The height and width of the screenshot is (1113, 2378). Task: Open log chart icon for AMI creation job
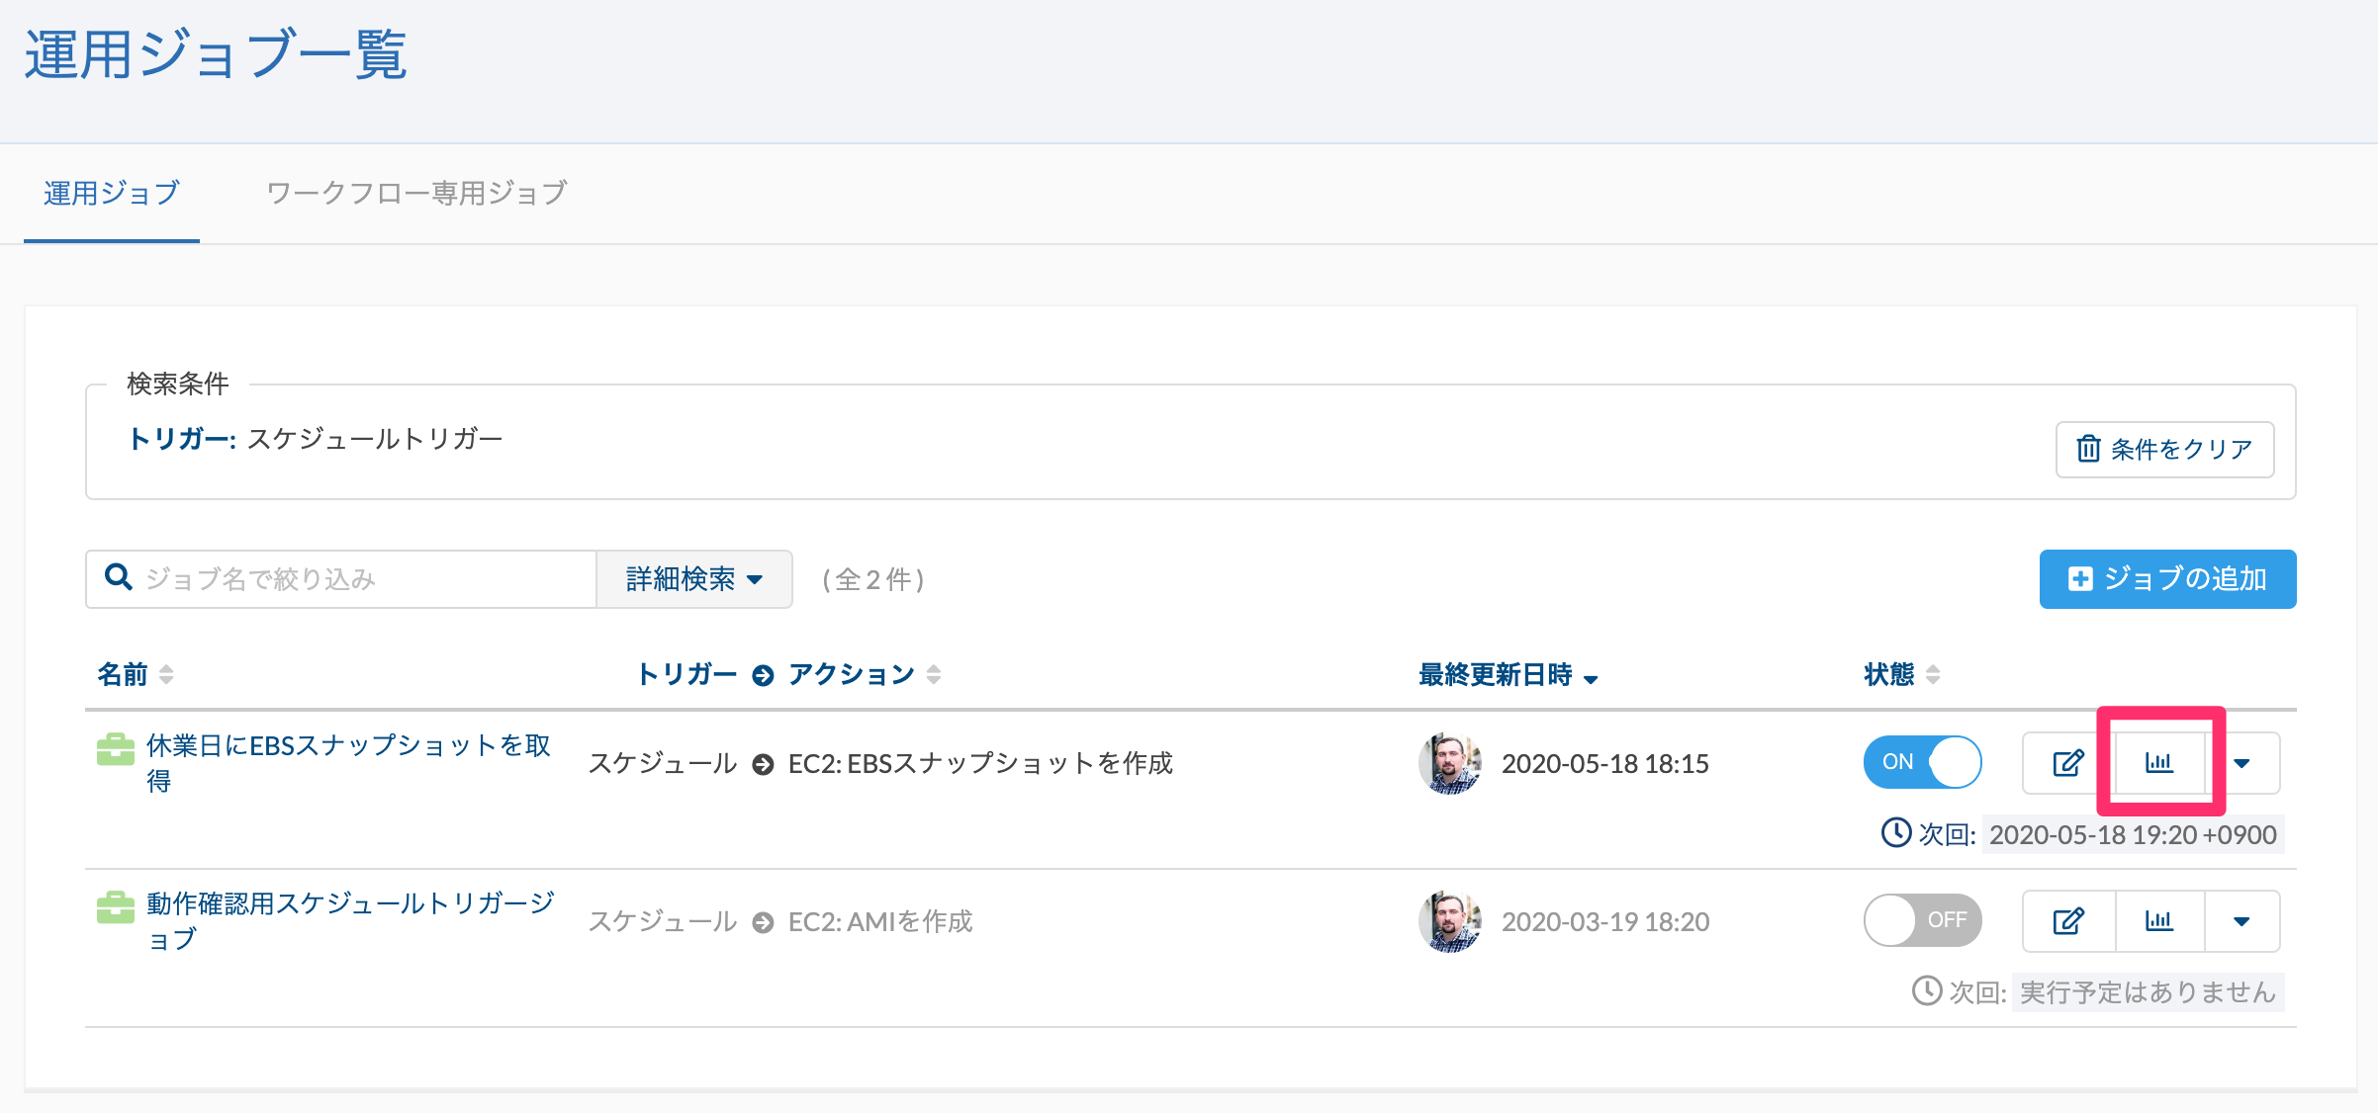click(2159, 921)
